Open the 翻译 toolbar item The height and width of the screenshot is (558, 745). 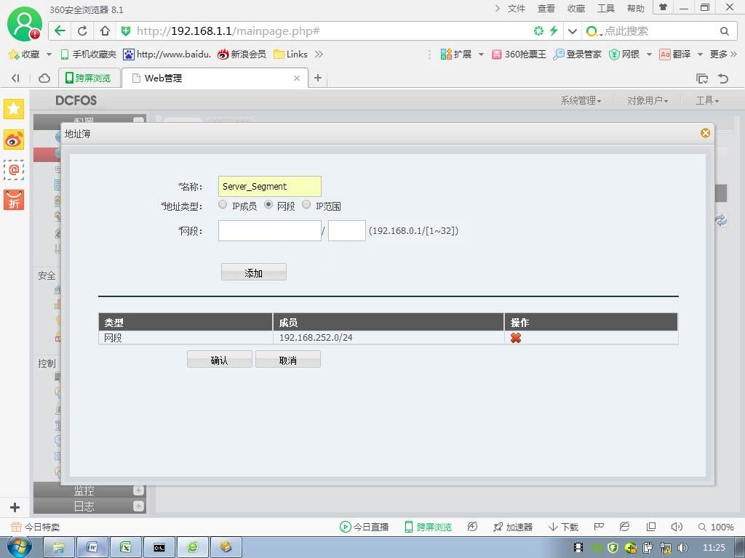pos(675,54)
